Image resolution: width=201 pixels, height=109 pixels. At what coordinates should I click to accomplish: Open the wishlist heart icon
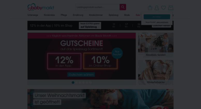coord(163,8)
